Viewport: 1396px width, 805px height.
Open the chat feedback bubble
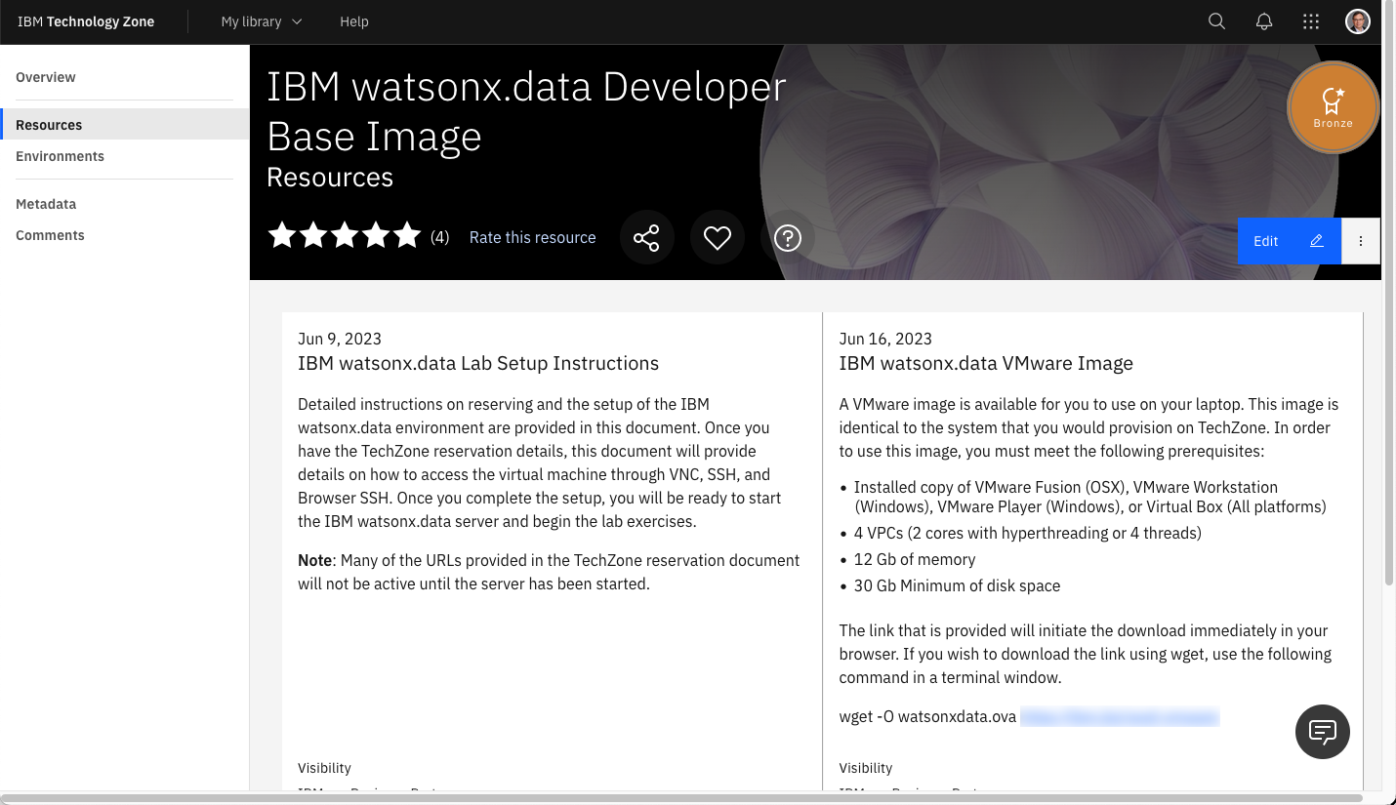[1323, 731]
